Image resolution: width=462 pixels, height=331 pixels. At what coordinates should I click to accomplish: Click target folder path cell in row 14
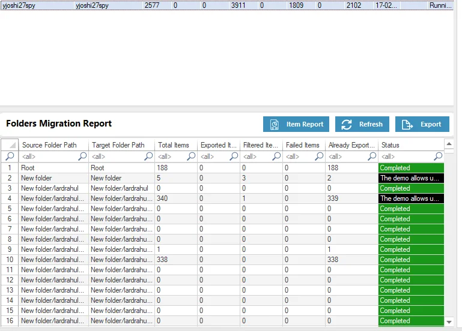pyautogui.click(x=122, y=300)
